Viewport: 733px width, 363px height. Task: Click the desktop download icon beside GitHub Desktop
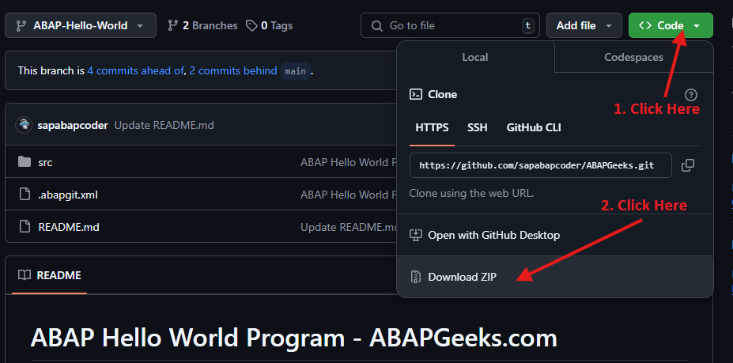click(416, 235)
